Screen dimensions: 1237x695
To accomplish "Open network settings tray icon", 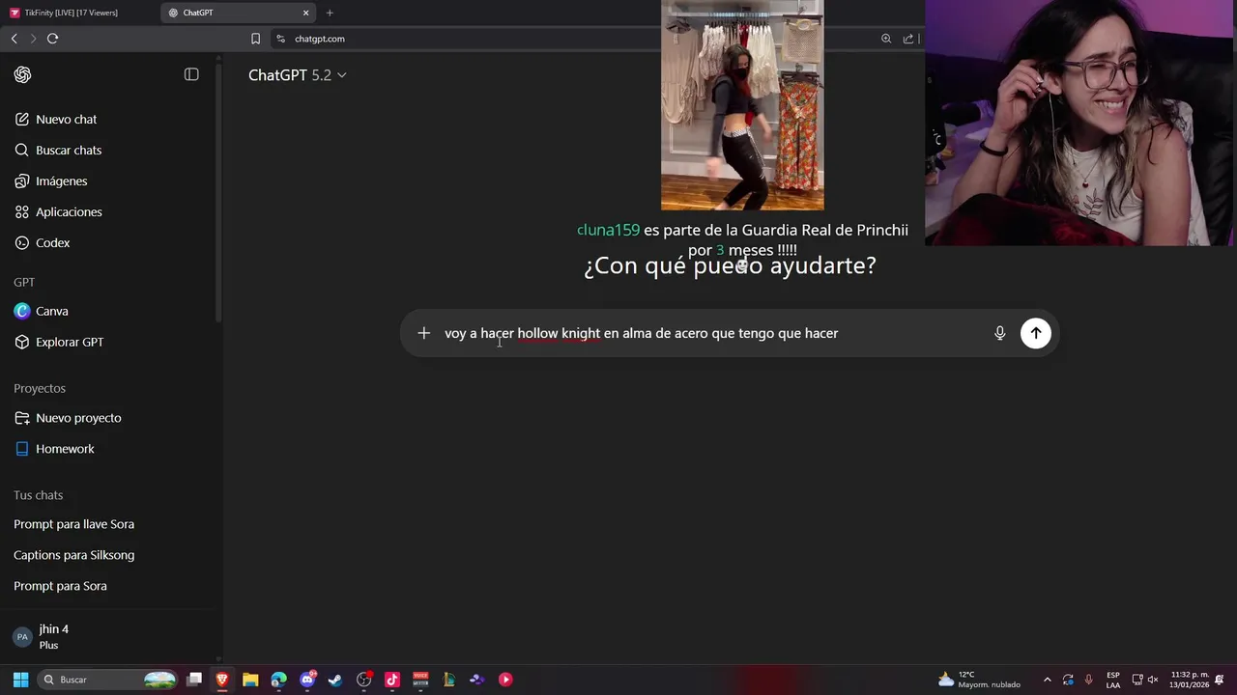I will (x=1137, y=680).
